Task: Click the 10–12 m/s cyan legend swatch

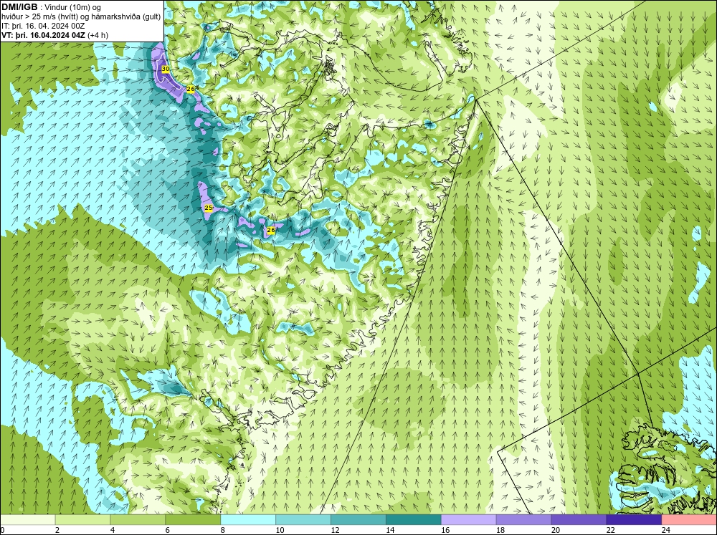Action: (303, 520)
